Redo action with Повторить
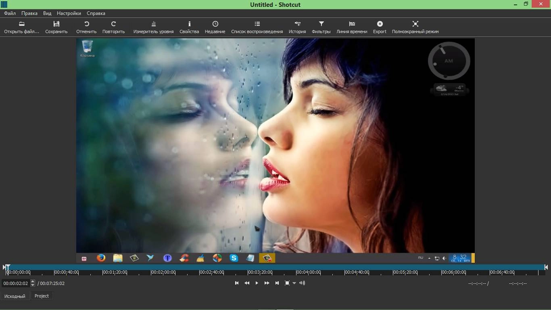The height and width of the screenshot is (310, 551). click(114, 27)
